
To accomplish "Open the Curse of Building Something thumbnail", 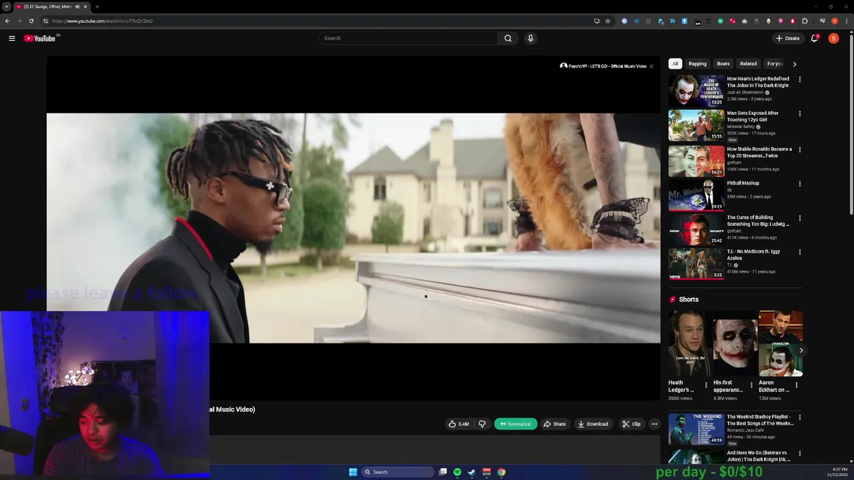I will click(x=696, y=229).
